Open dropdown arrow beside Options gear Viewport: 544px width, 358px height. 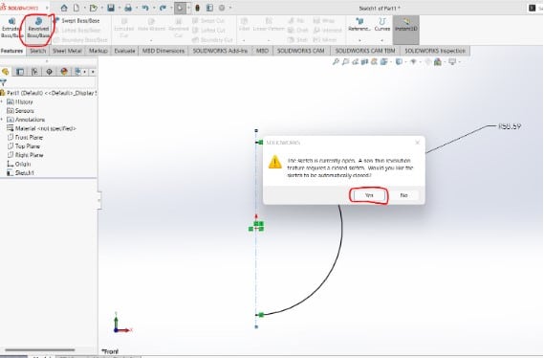click(x=230, y=8)
